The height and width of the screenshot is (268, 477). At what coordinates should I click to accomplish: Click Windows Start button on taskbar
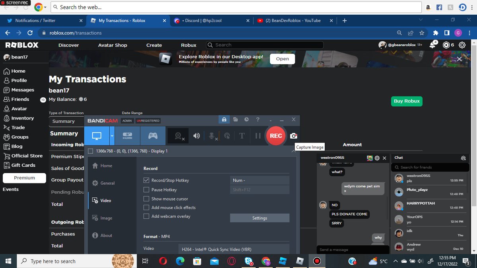tap(8, 261)
